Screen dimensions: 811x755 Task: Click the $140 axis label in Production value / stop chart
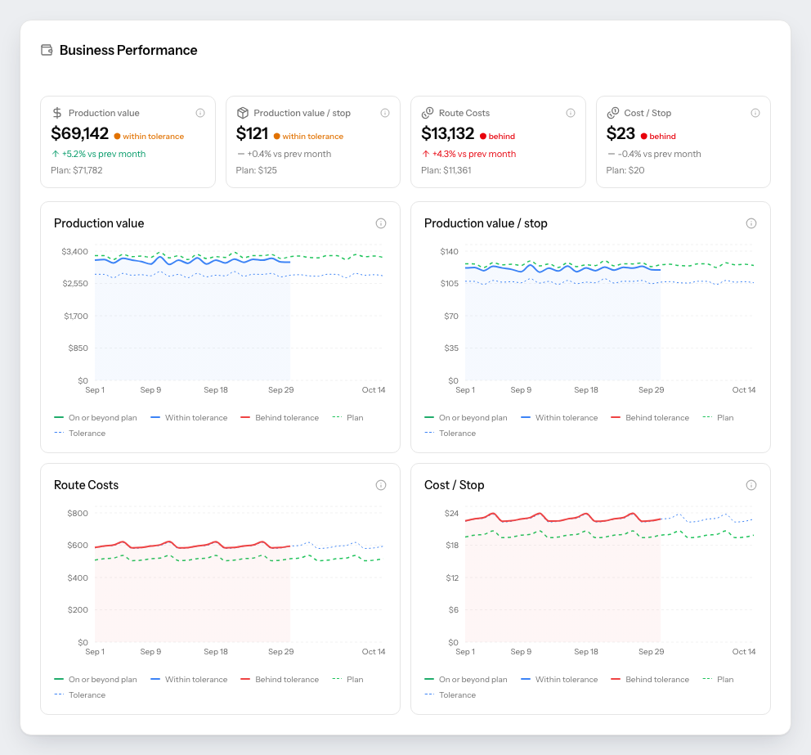click(449, 251)
